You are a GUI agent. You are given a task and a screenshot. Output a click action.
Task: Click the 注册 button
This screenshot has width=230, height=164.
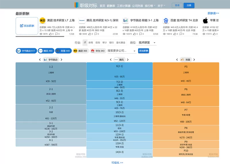[x=189, y=5]
